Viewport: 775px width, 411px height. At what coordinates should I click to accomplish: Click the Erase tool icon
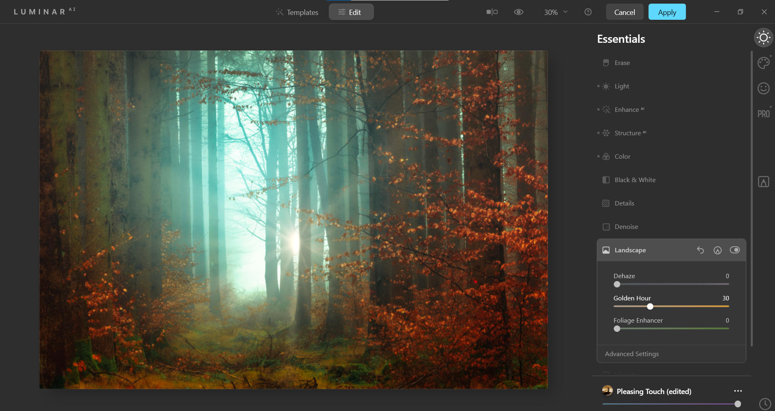pyautogui.click(x=606, y=63)
